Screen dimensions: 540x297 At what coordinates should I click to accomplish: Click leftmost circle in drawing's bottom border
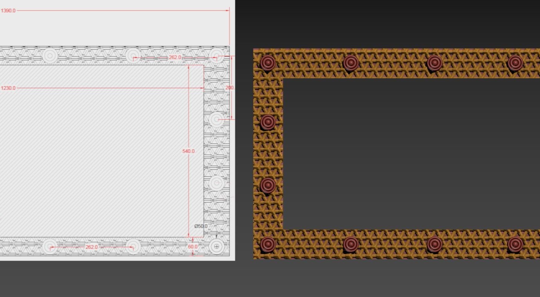50,246
